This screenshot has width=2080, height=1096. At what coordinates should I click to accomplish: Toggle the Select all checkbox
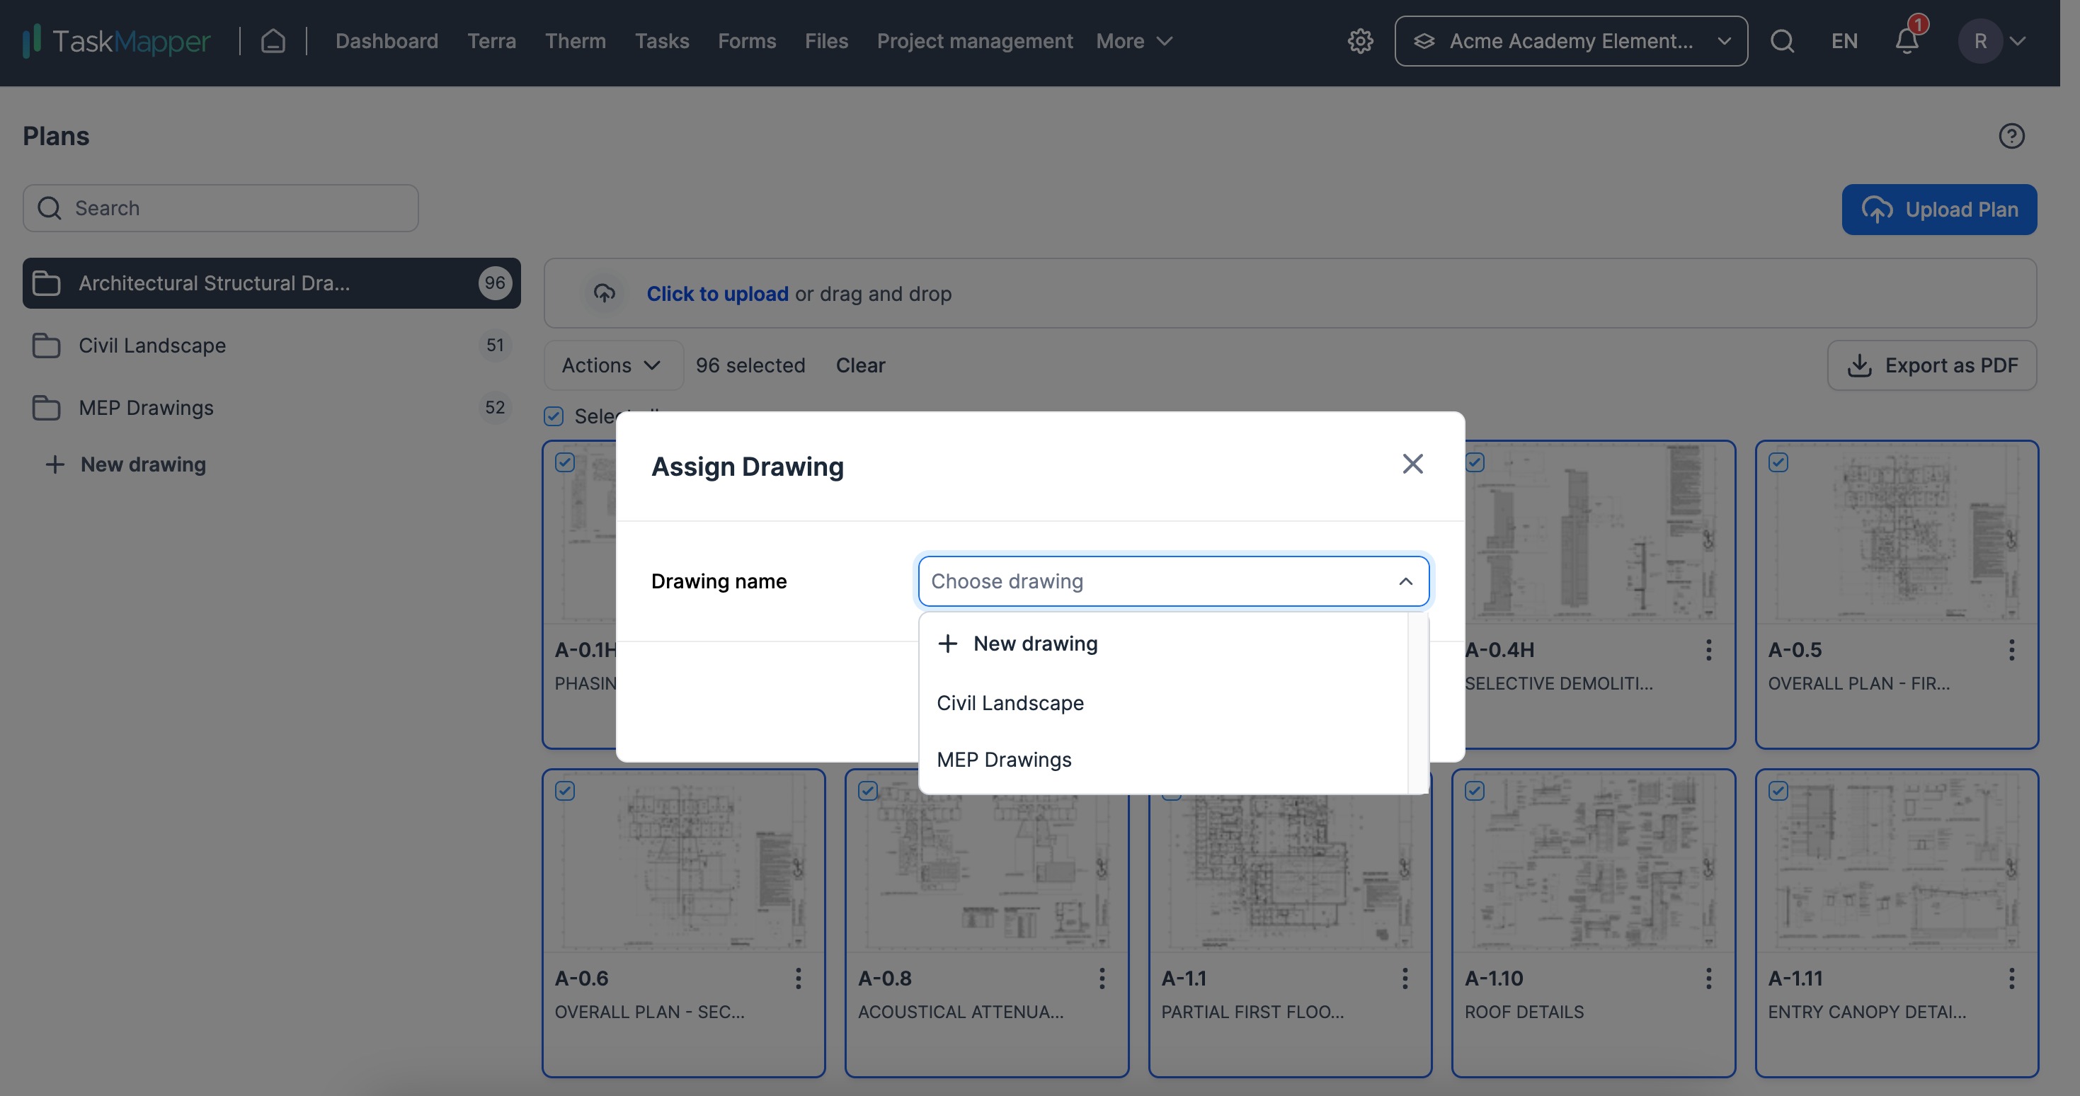click(x=553, y=416)
